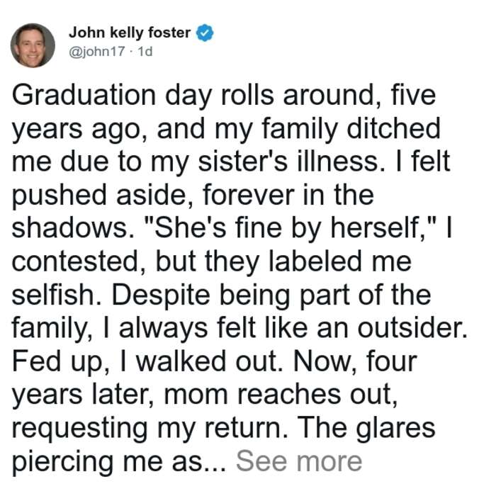Click the word selfish in the post

coord(53,295)
